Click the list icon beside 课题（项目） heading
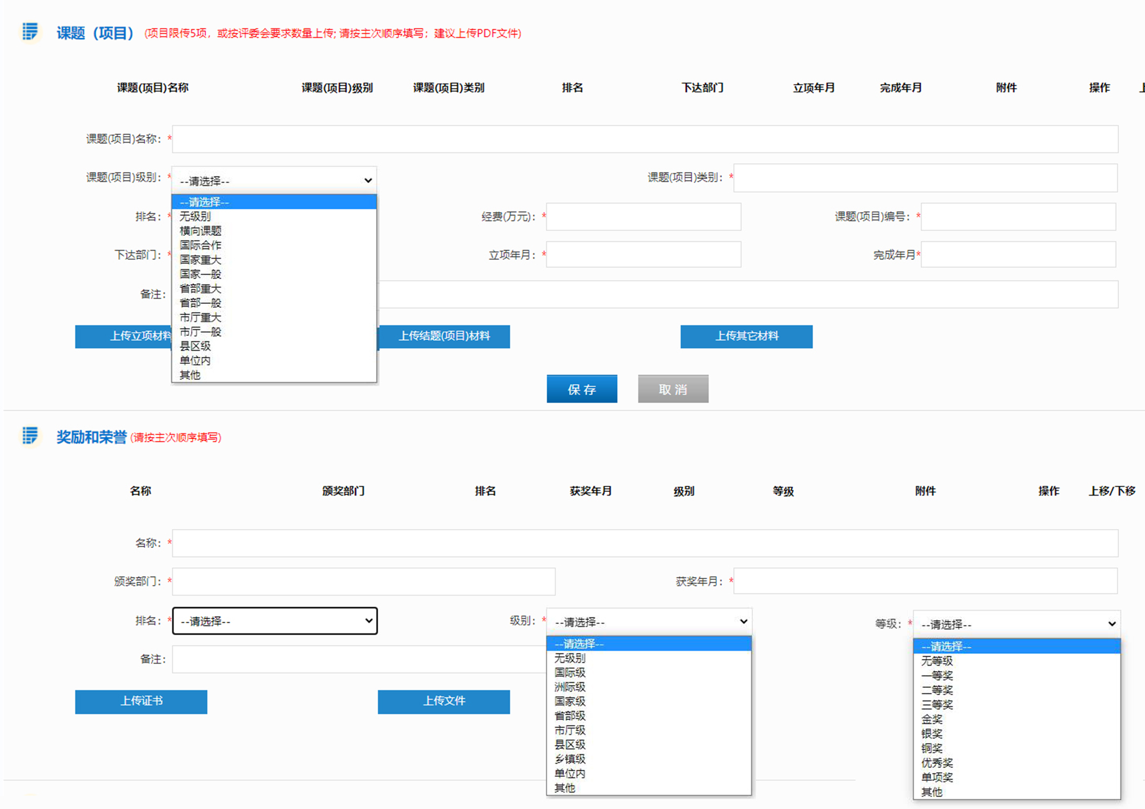1145x809 pixels. [30, 31]
